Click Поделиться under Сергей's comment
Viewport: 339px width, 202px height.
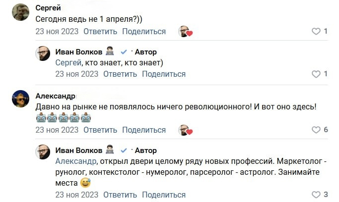(x=144, y=31)
